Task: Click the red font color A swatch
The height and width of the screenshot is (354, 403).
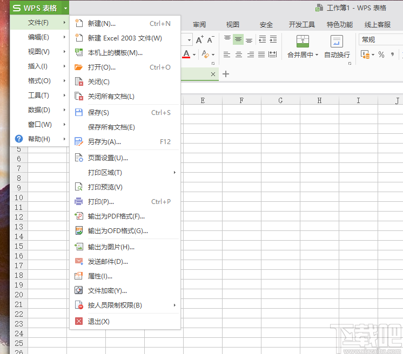Action: (186, 55)
